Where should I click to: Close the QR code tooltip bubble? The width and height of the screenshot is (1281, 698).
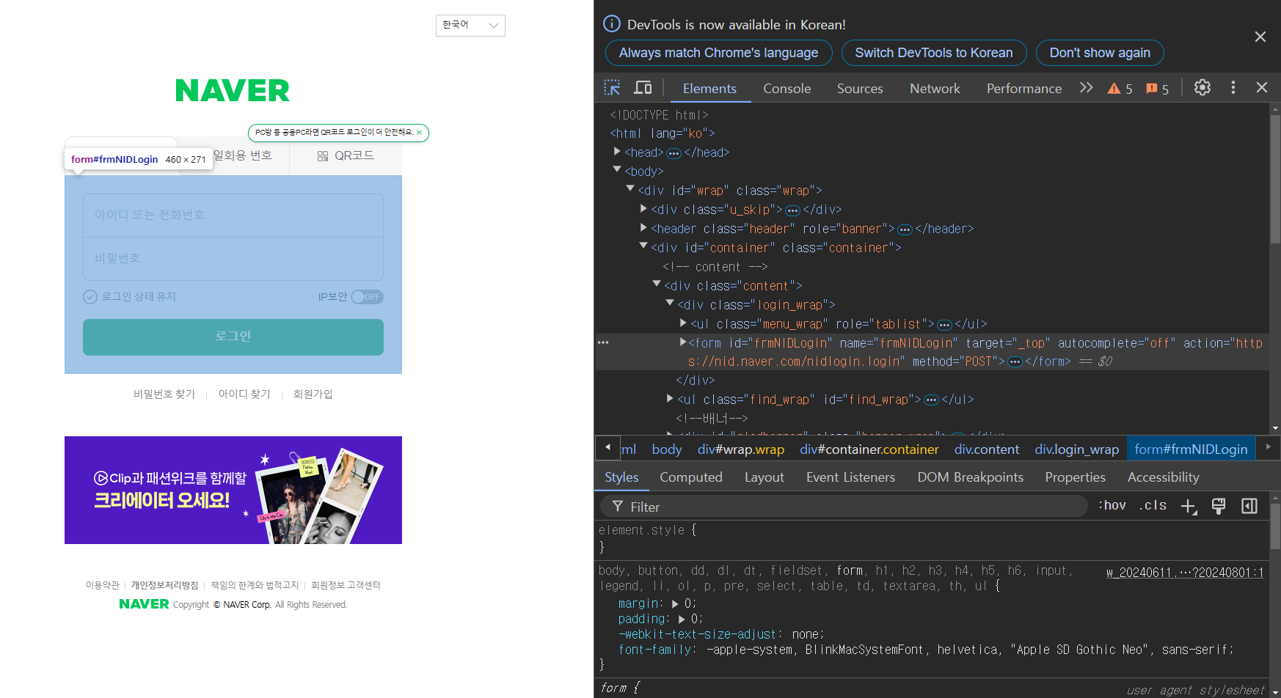point(419,133)
